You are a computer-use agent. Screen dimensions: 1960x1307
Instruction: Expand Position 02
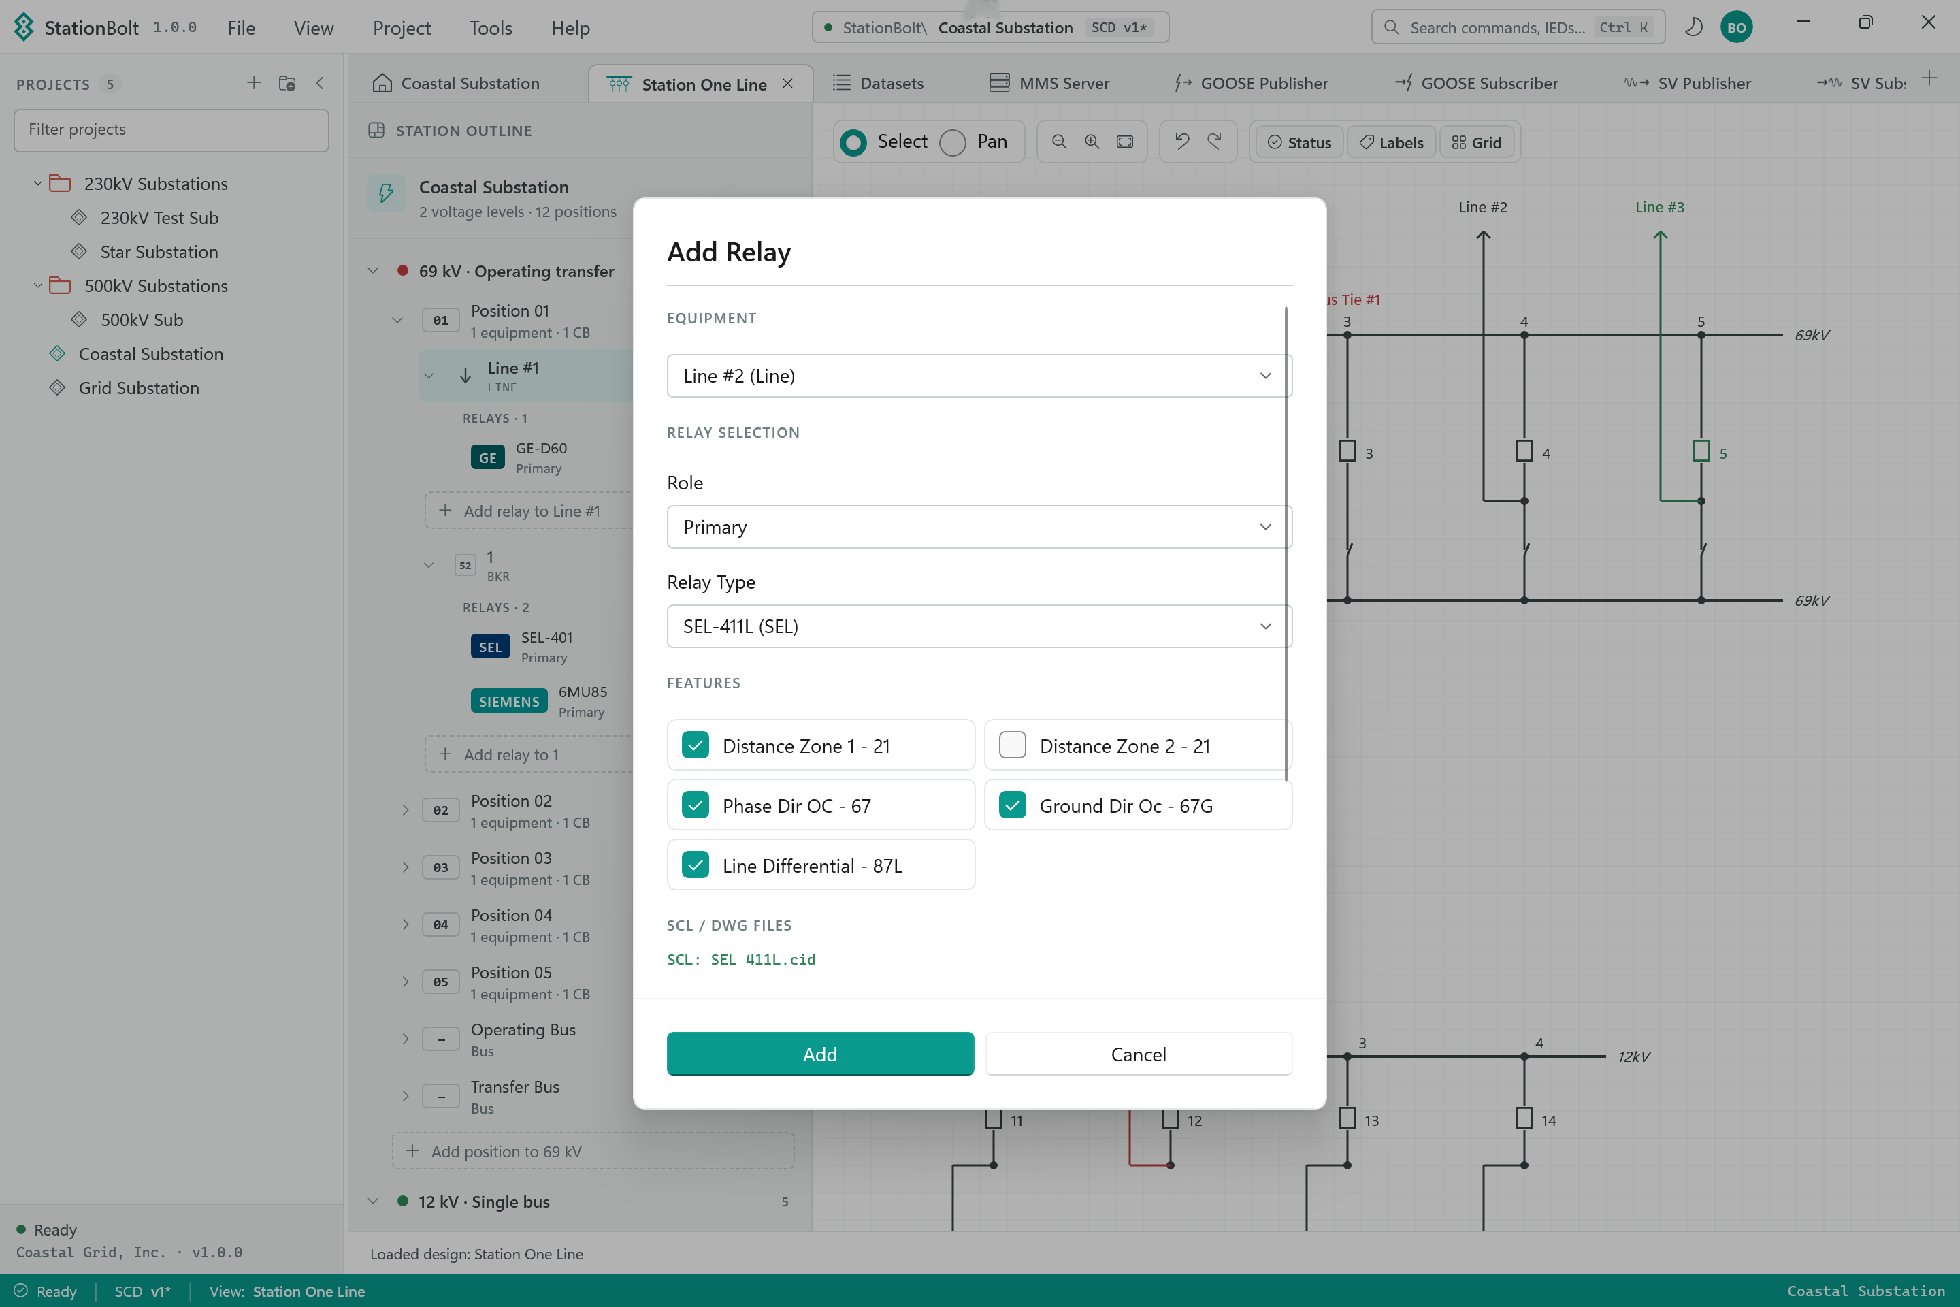pos(405,810)
